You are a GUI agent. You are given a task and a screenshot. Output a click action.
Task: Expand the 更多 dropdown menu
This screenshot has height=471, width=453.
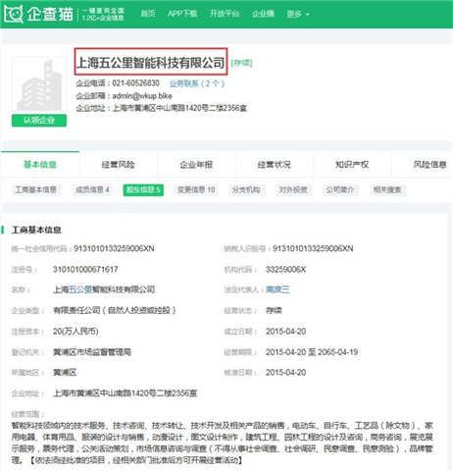(x=297, y=14)
